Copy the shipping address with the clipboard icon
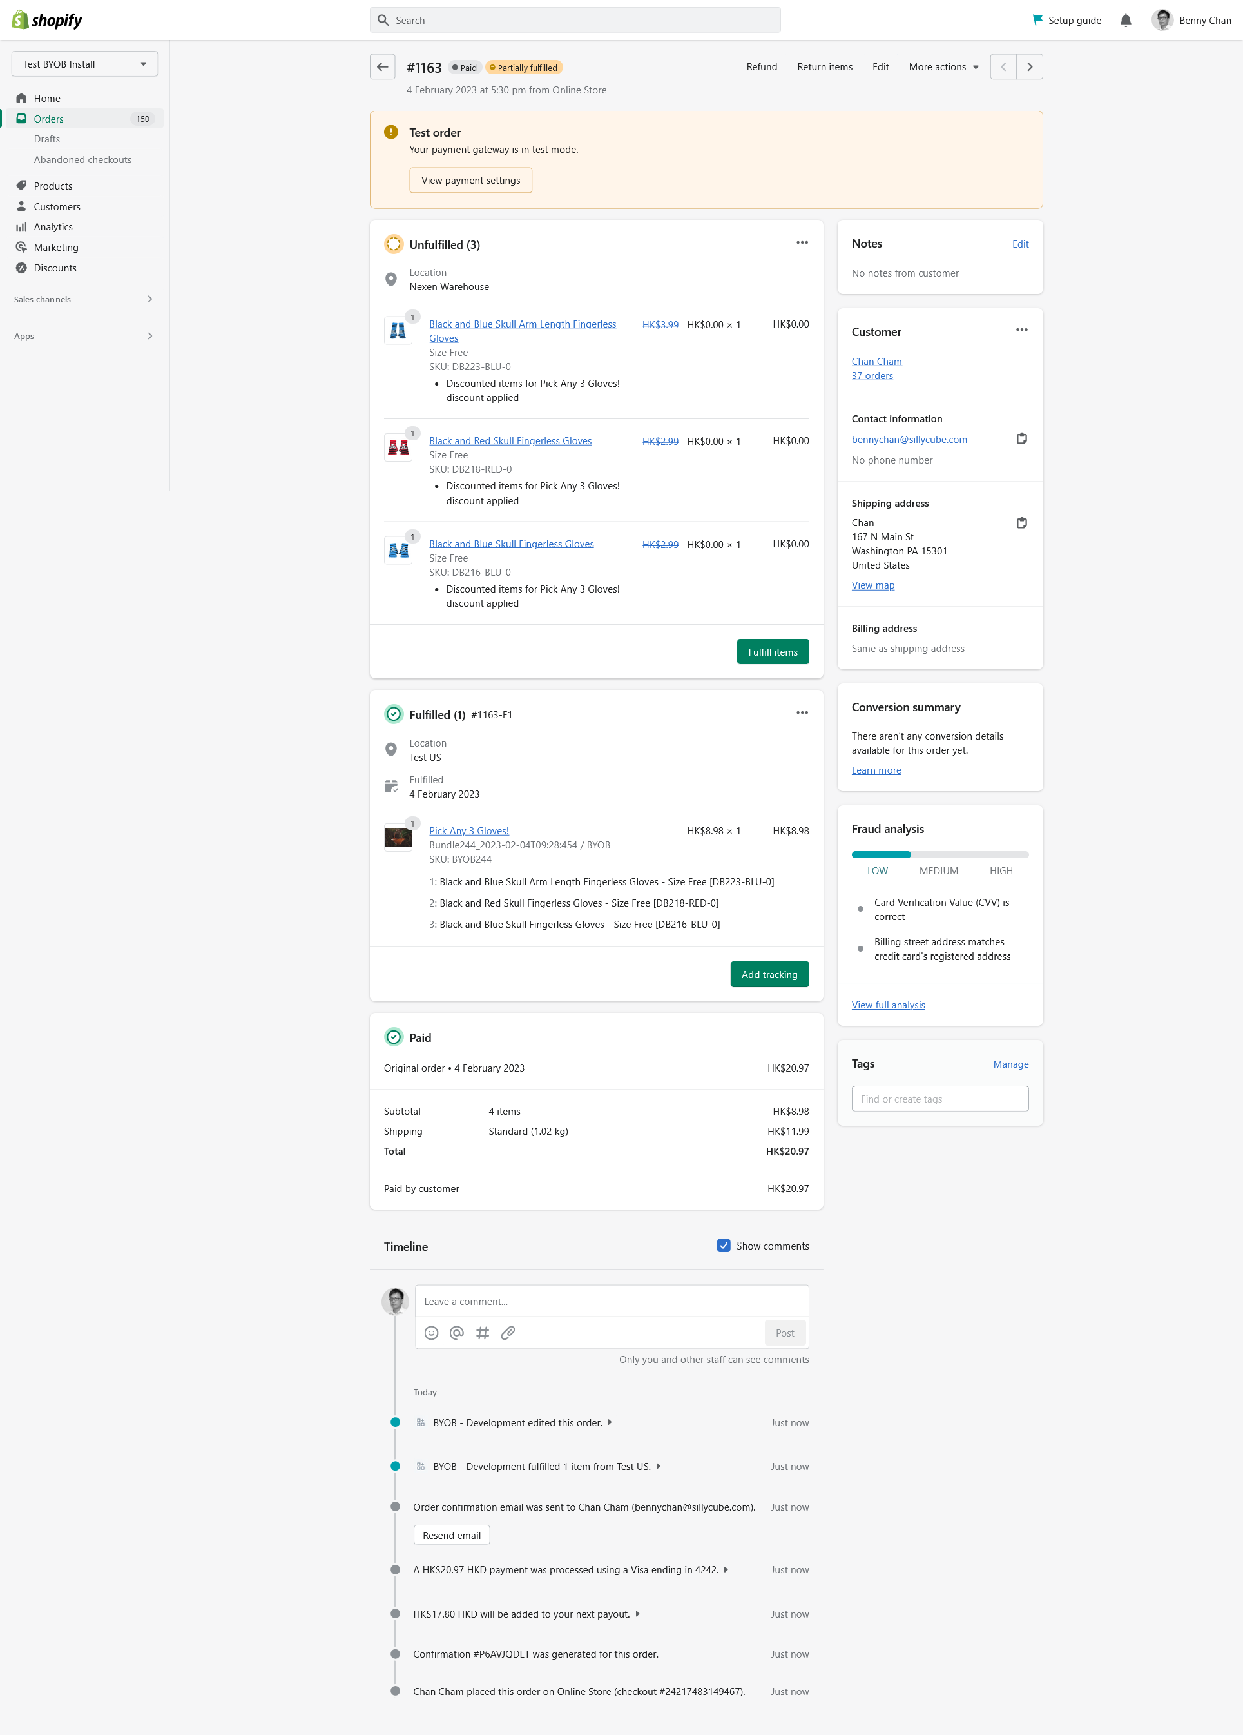This screenshot has height=1735, width=1243. [1021, 524]
